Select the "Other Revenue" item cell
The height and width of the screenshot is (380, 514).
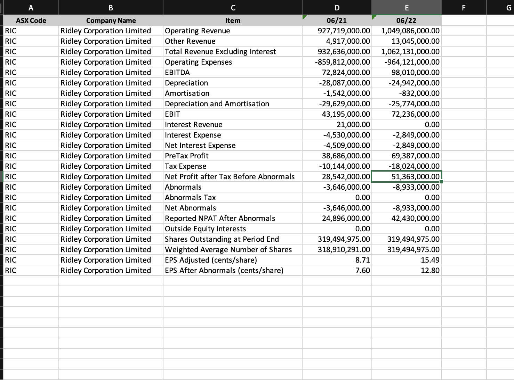point(233,41)
